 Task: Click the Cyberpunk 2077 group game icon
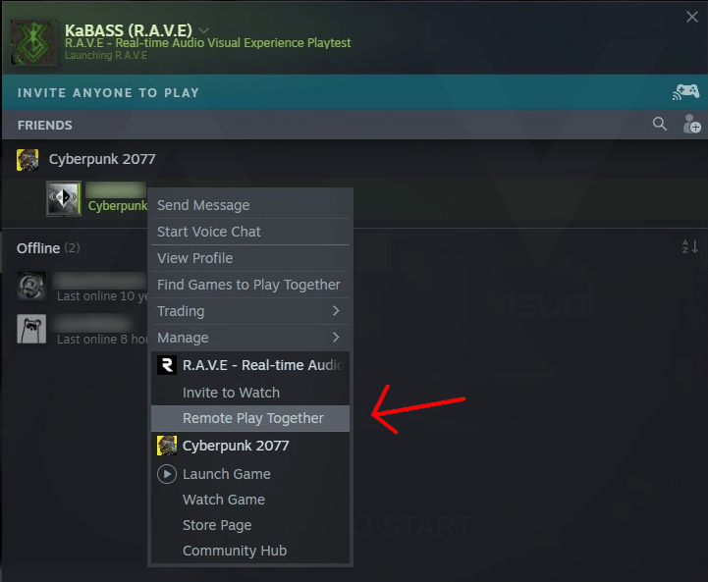[27, 160]
